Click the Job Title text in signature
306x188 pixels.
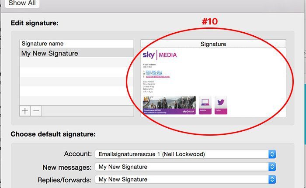pos(149,67)
